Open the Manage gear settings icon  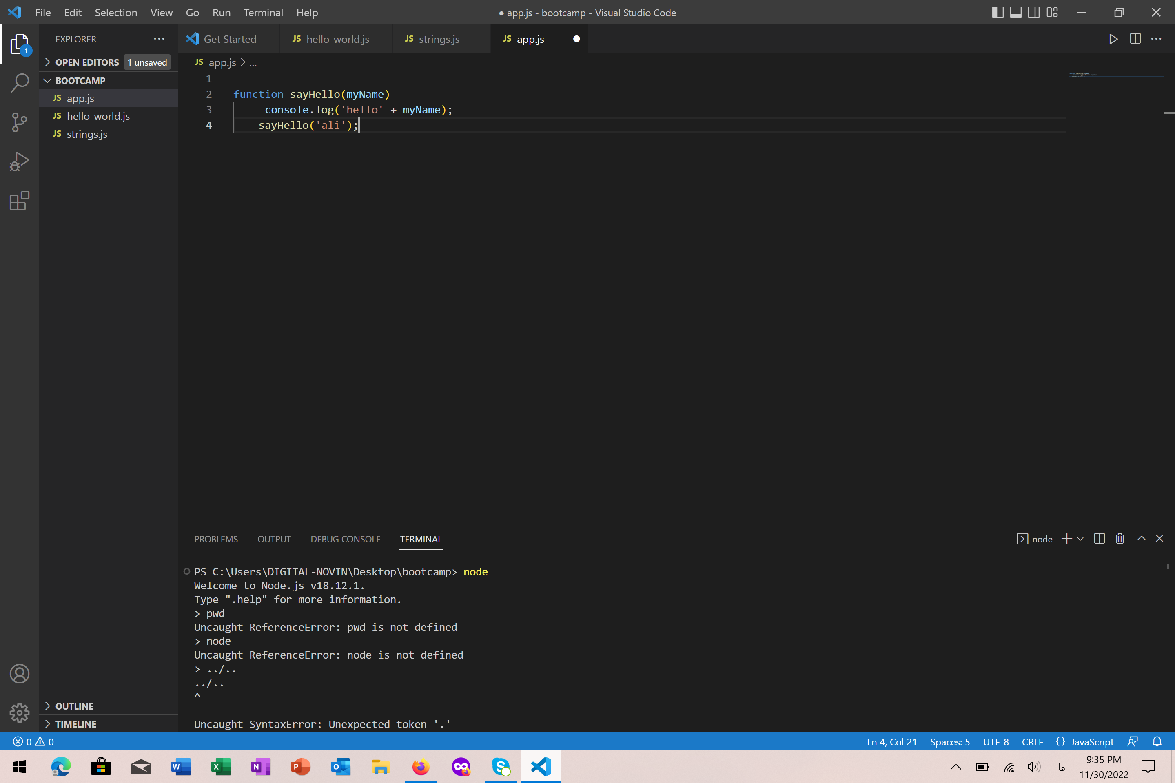(20, 712)
